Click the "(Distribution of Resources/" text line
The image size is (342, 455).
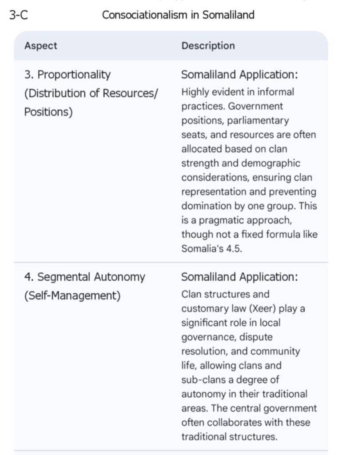pyautogui.click(x=91, y=93)
